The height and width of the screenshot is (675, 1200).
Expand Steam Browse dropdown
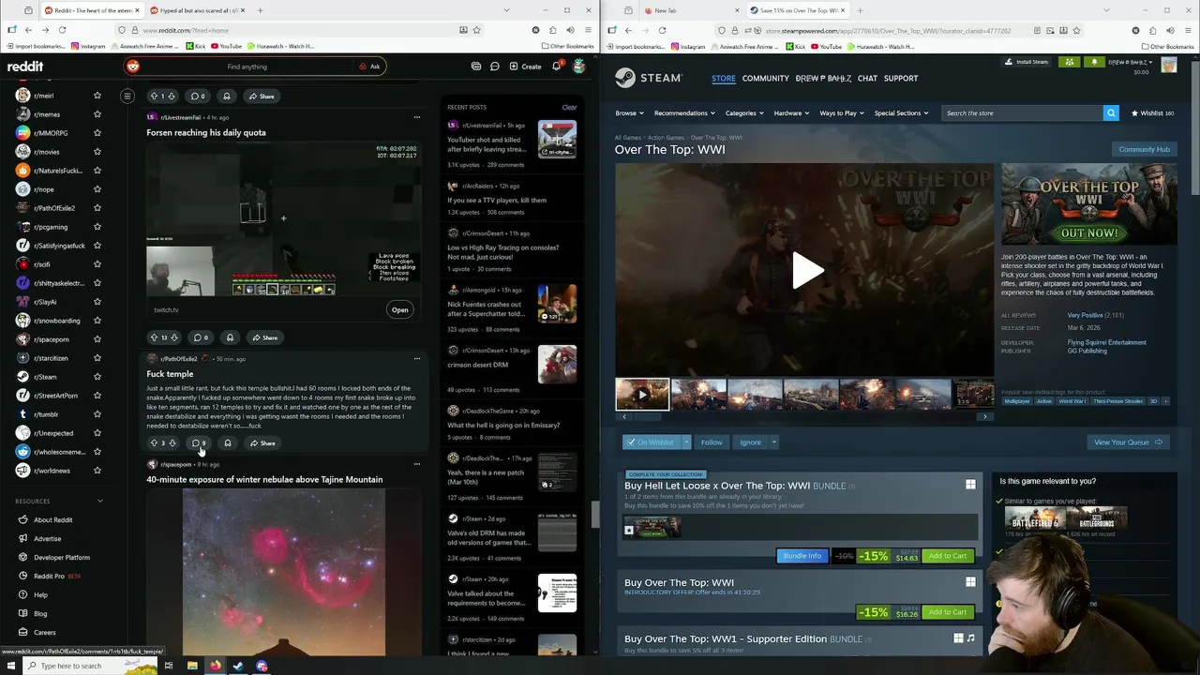tap(629, 113)
